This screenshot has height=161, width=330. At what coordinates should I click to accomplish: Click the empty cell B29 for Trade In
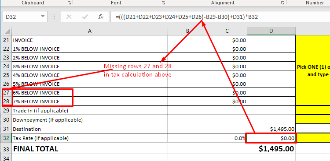[x=231, y=110]
